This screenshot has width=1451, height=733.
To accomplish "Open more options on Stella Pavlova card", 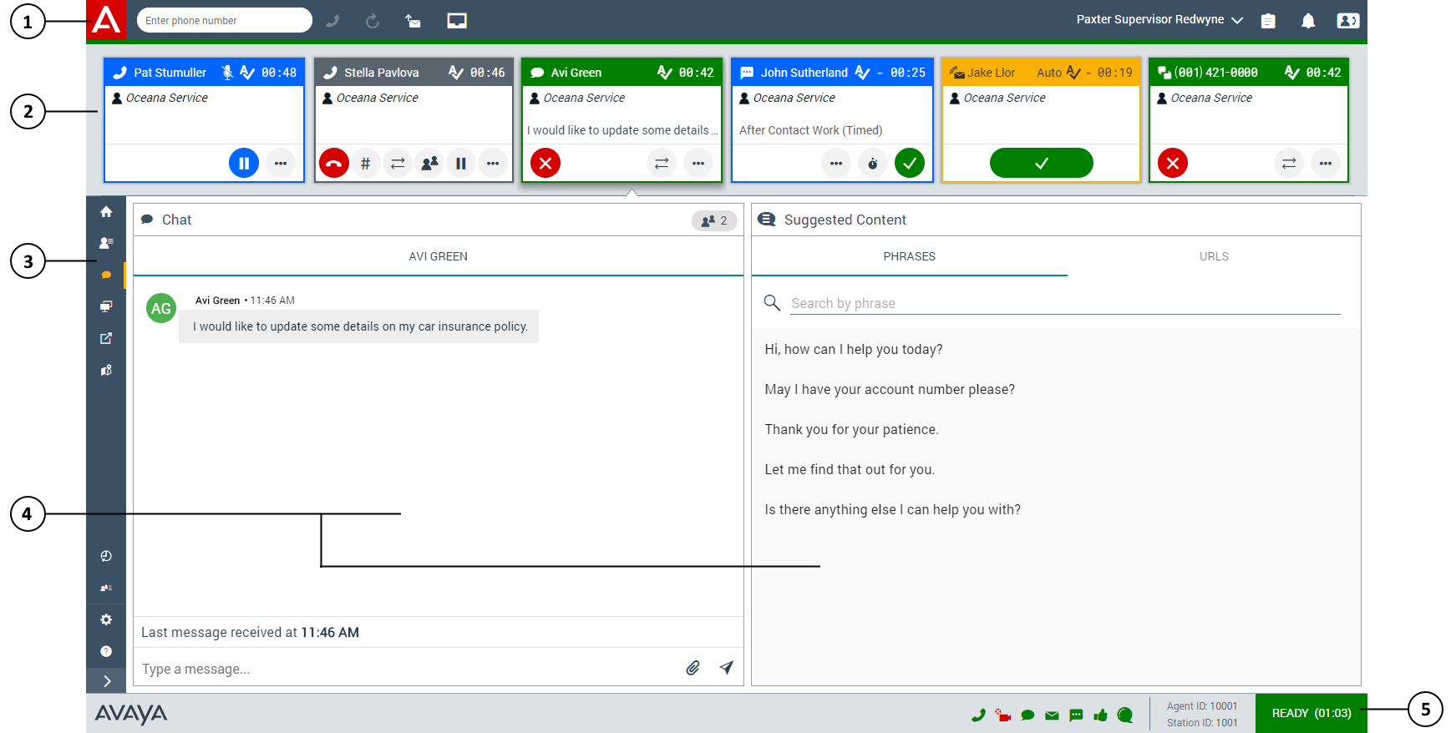I will 493,163.
